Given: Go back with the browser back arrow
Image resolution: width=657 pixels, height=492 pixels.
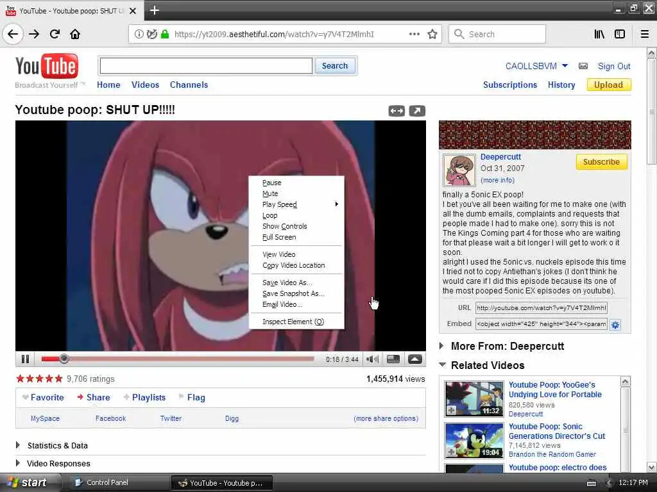Looking at the screenshot, I should [13, 34].
